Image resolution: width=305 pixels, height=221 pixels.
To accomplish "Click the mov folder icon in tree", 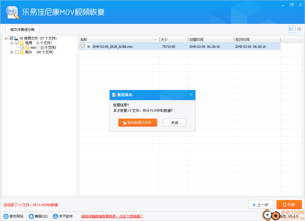I will 27,47.
